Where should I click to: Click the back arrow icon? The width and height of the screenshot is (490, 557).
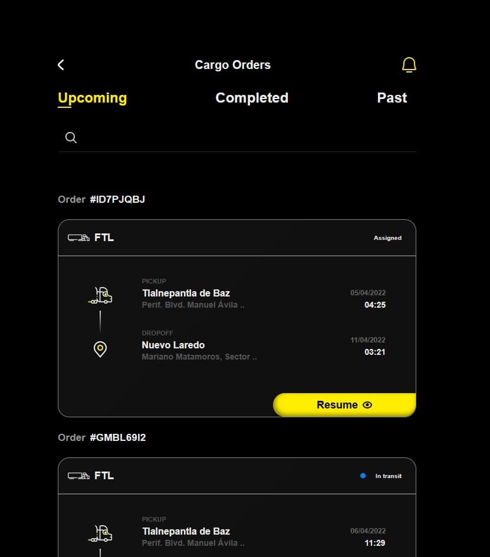click(61, 65)
